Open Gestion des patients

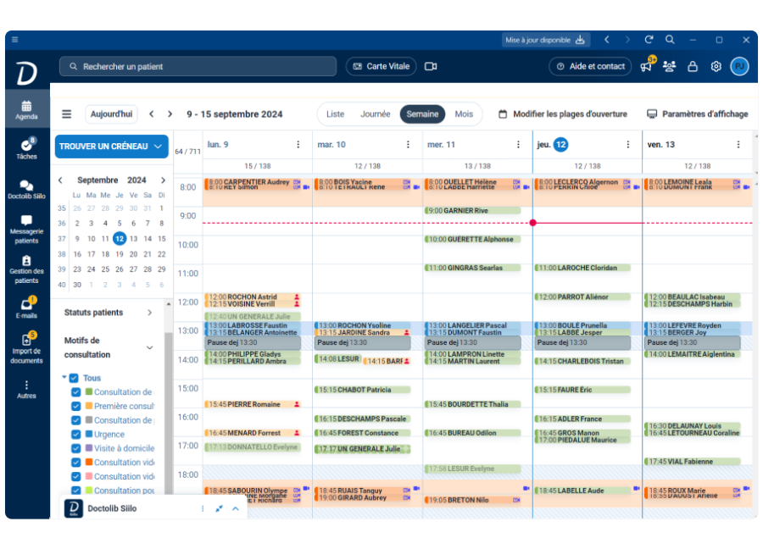(26, 269)
